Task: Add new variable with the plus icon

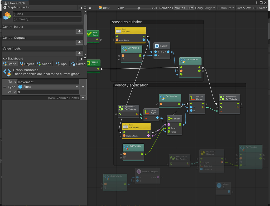Action: click(x=83, y=98)
